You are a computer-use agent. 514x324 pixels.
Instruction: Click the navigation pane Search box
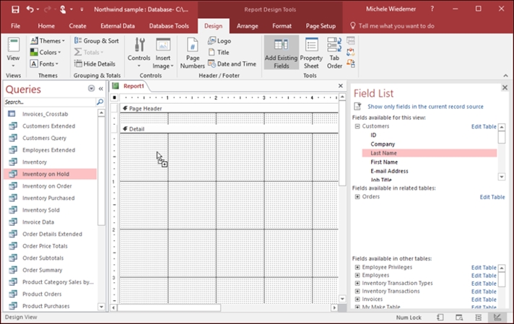coord(50,102)
